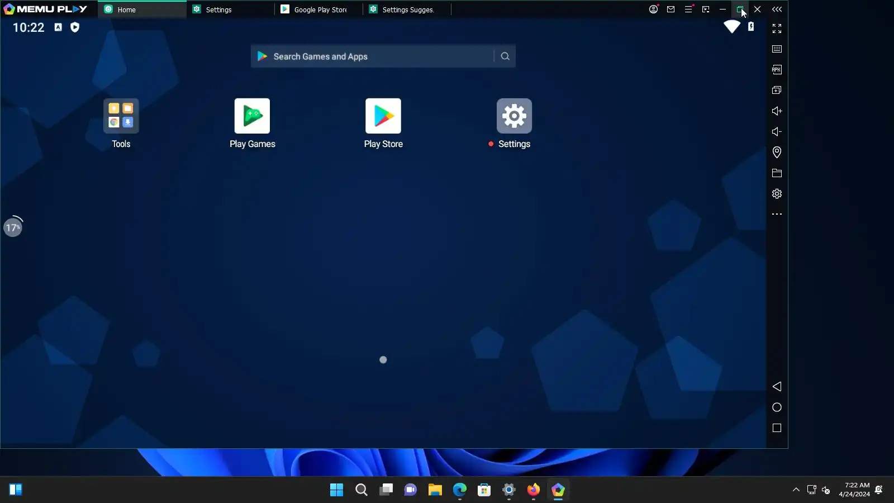The image size is (894, 503).
Task: Click the keyboard A icon in status bar
Action: click(x=58, y=27)
